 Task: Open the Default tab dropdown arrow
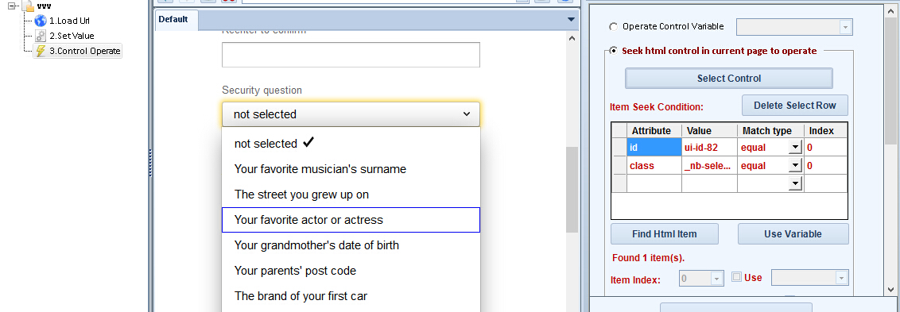tap(571, 20)
